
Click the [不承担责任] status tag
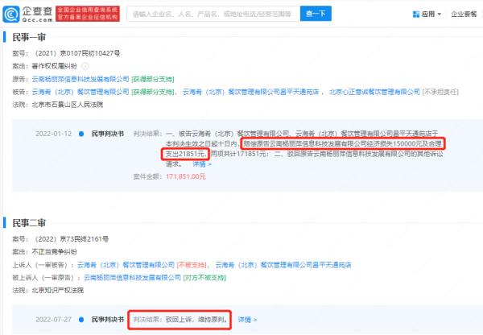pyautogui.click(x=440, y=92)
